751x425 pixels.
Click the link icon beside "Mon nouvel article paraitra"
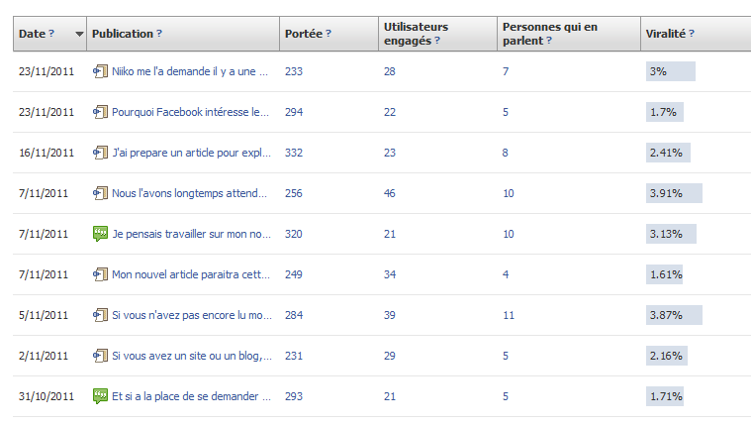click(x=99, y=274)
